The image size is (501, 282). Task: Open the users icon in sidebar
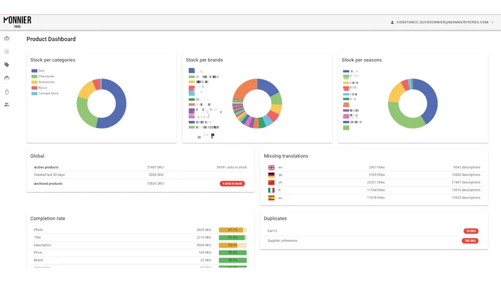[x=7, y=105]
